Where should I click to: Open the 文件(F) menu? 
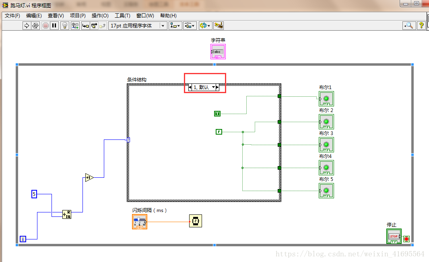[x=12, y=16]
